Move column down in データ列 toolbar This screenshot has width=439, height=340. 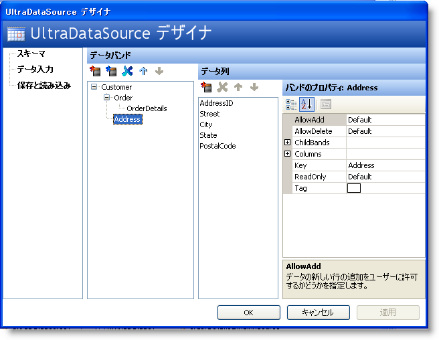[254, 87]
